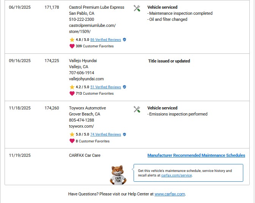Open 74 Verified Reviews link
The height and width of the screenshot is (203, 255).
pyautogui.click(x=105, y=134)
